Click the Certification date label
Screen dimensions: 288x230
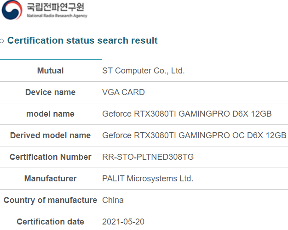[50, 222]
